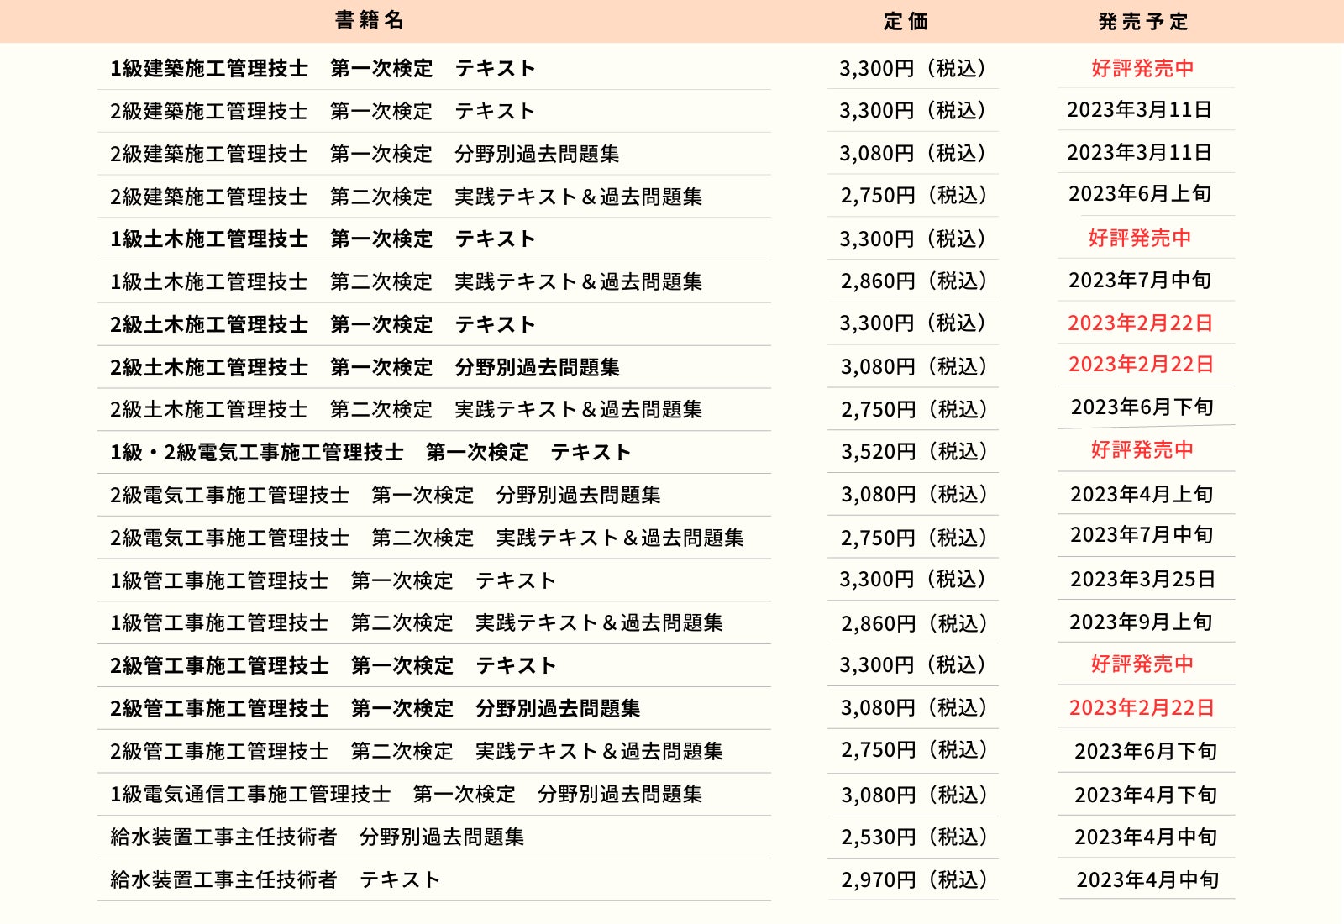
Task: Select title 1級管工事施工管理技士 第二次検定 実践テキスト&過去問題集
Action: point(416,622)
